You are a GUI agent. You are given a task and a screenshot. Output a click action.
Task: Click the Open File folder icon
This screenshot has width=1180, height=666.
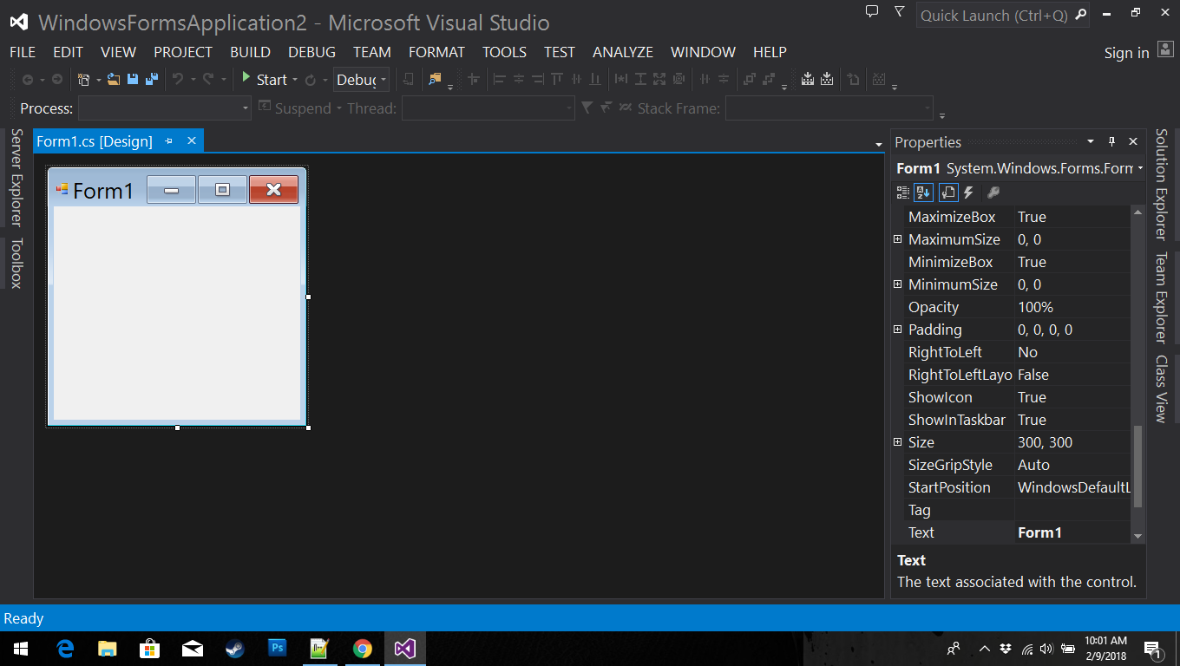click(113, 80)
